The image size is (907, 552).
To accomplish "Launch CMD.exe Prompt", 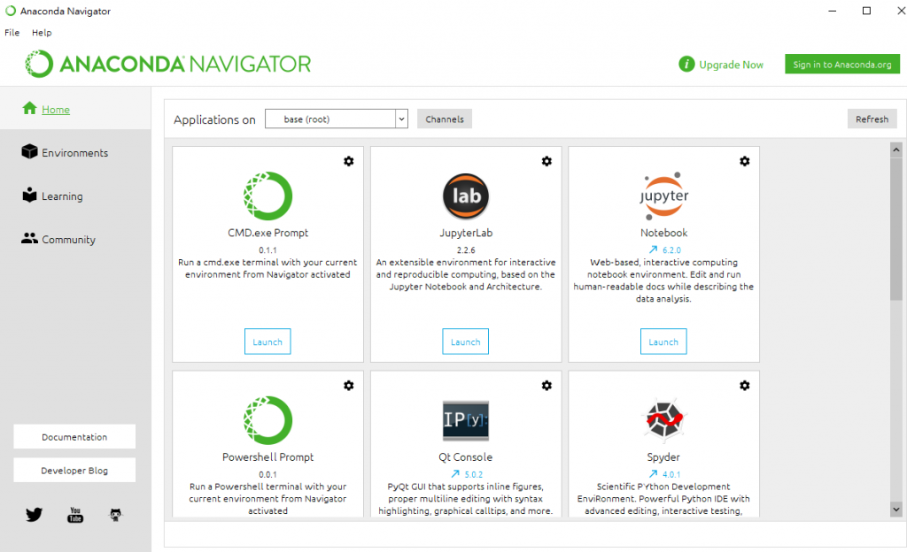I will click(x=267, y=341).
